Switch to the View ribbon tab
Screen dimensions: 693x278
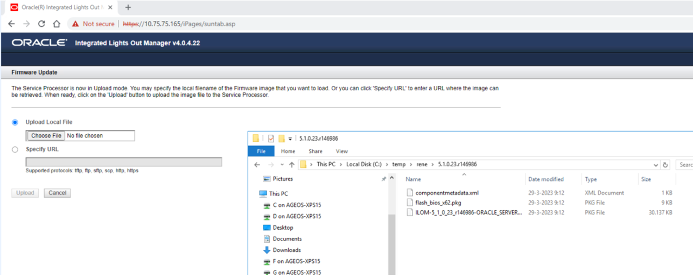click(341, 151)
